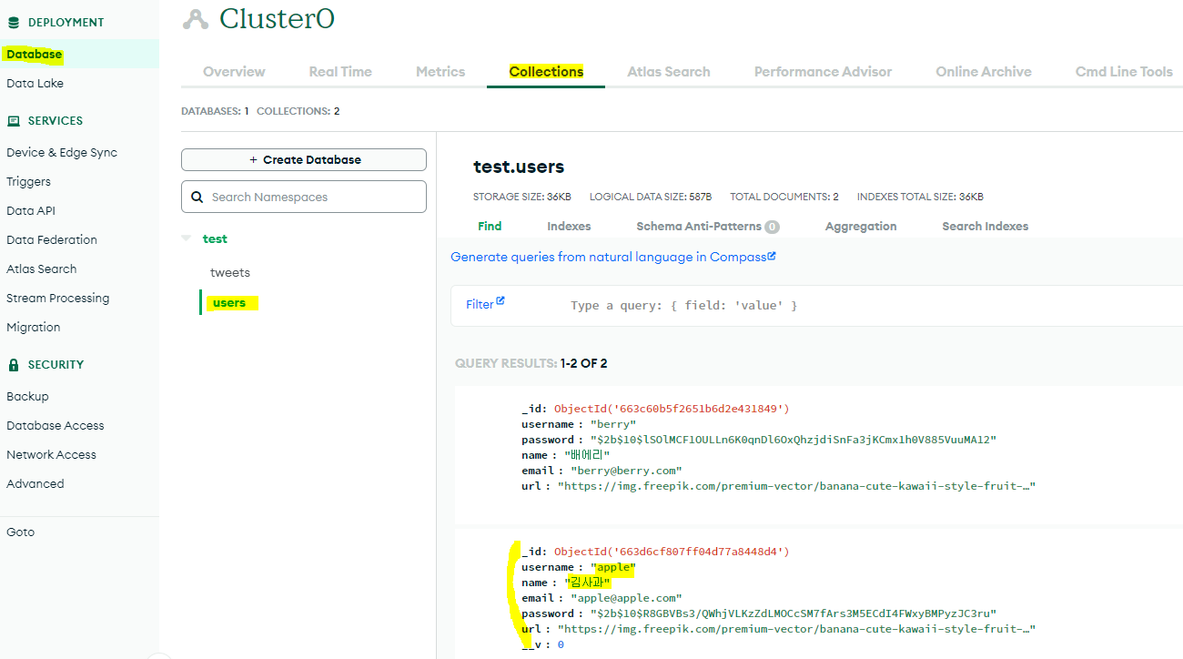Click the berry document ObjectId value
1183x659 pixels.
click(672, 409)
